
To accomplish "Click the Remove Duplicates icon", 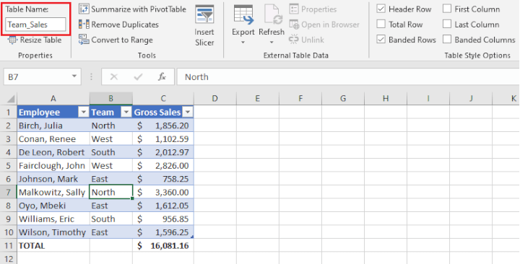I will pyautogui.click(x=84, y=25).
